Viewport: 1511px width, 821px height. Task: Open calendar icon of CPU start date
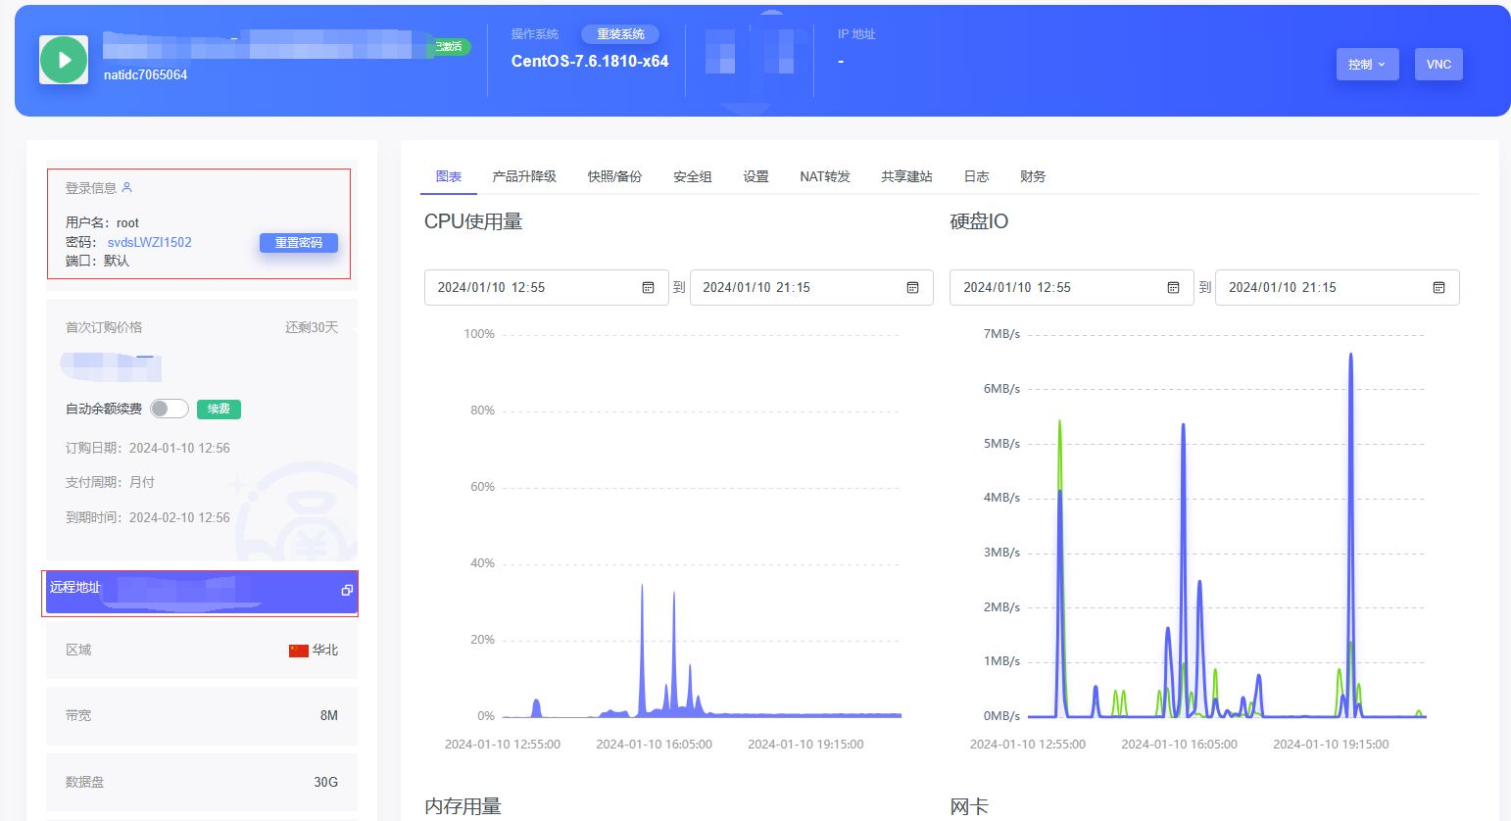[648, 287]
